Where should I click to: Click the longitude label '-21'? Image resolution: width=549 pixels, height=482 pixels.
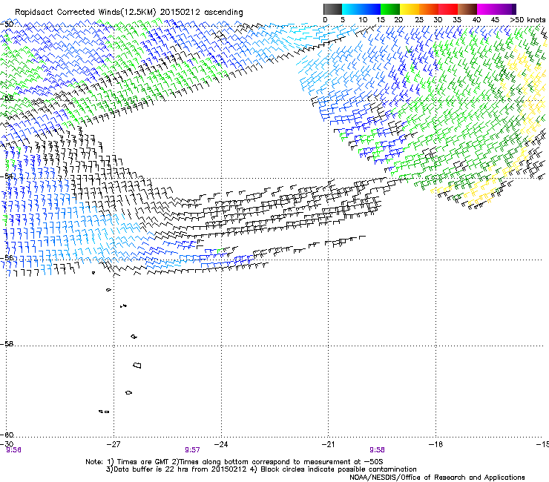pyautogui.click(x=328, y=444)
